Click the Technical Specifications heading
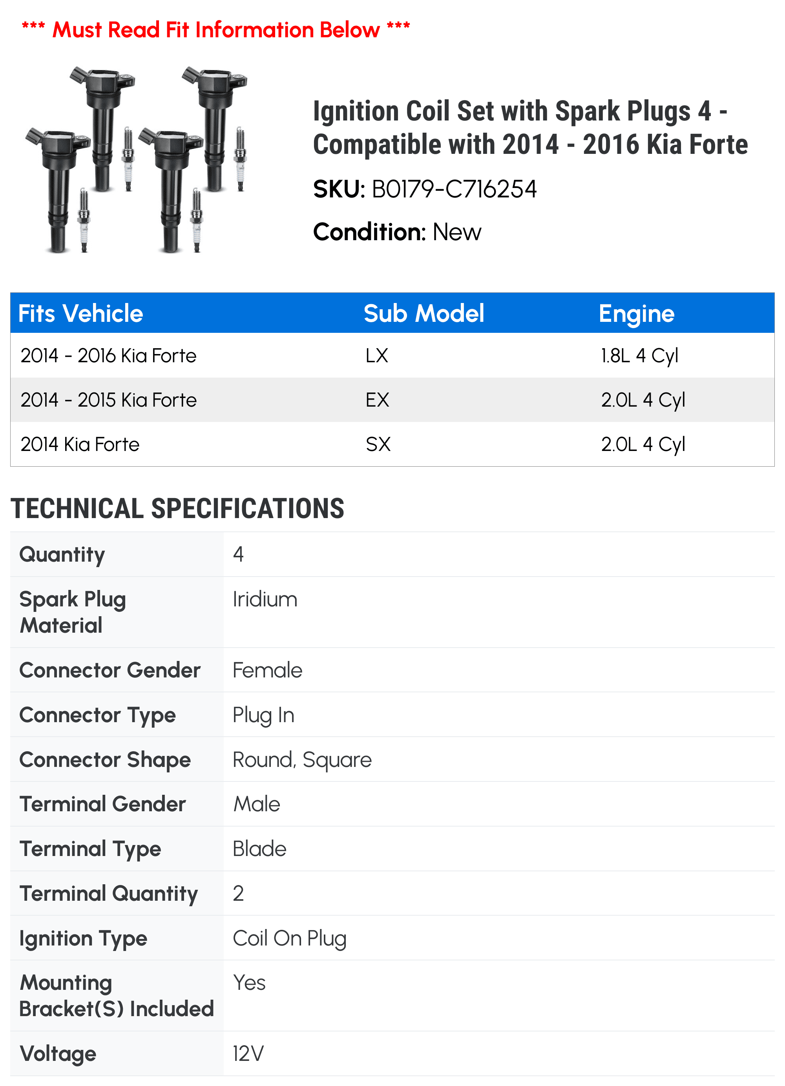Viewport: 785px width, 1086px height. 177,508
